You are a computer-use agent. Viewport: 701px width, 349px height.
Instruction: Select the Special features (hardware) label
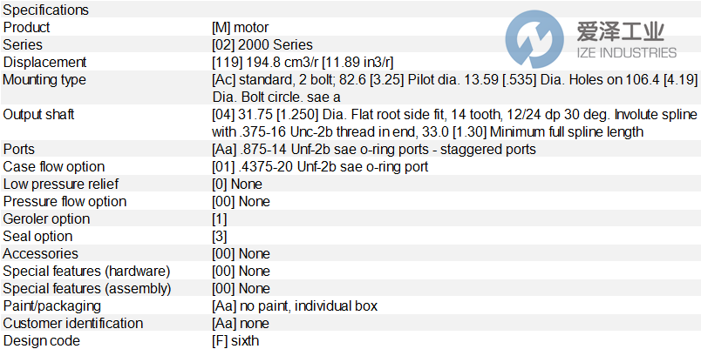tap(87, 272)
